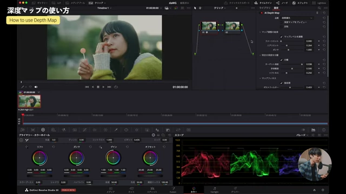Pick white point beside ゲイン
Image resolution: width=346 pixels, height=194 pixels.
click(x=101, y=147)
